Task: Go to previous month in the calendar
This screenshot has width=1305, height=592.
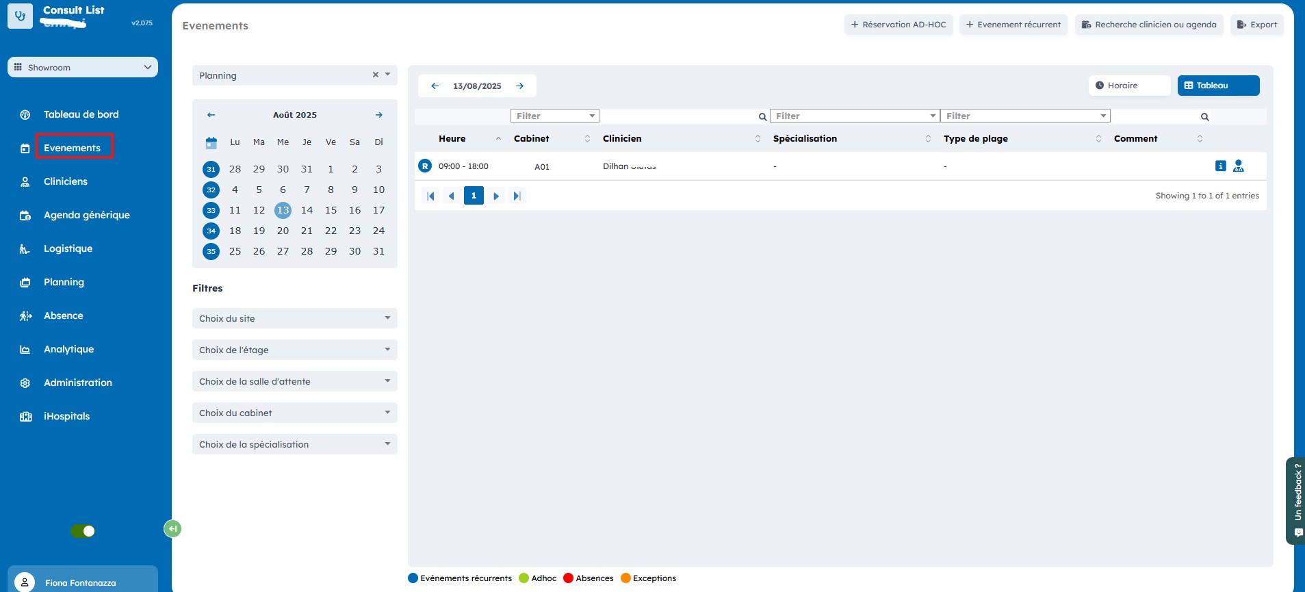Action: [211, 115]
